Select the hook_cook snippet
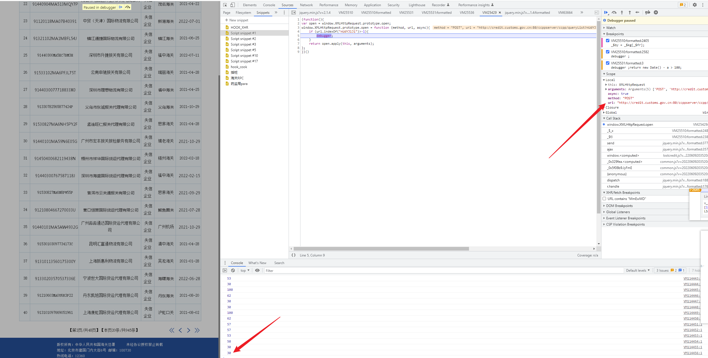The image size is (708, 358). tap(239, 67)
